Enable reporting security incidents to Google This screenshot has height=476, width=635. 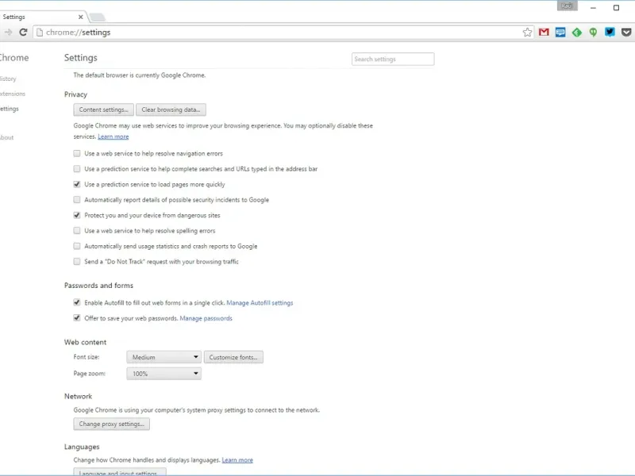click(77, 200)
